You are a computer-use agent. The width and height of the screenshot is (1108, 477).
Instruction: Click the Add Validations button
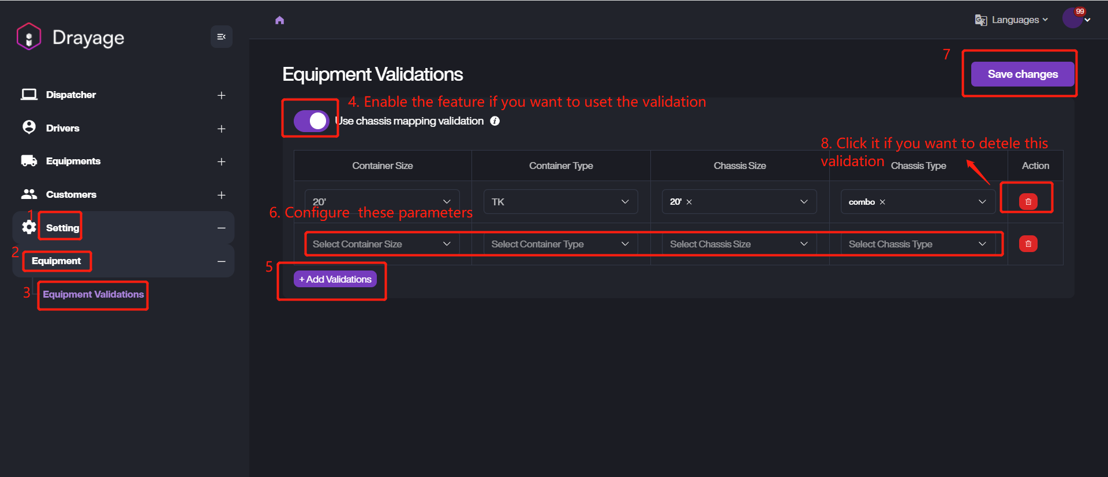click(x=335, y=279)
